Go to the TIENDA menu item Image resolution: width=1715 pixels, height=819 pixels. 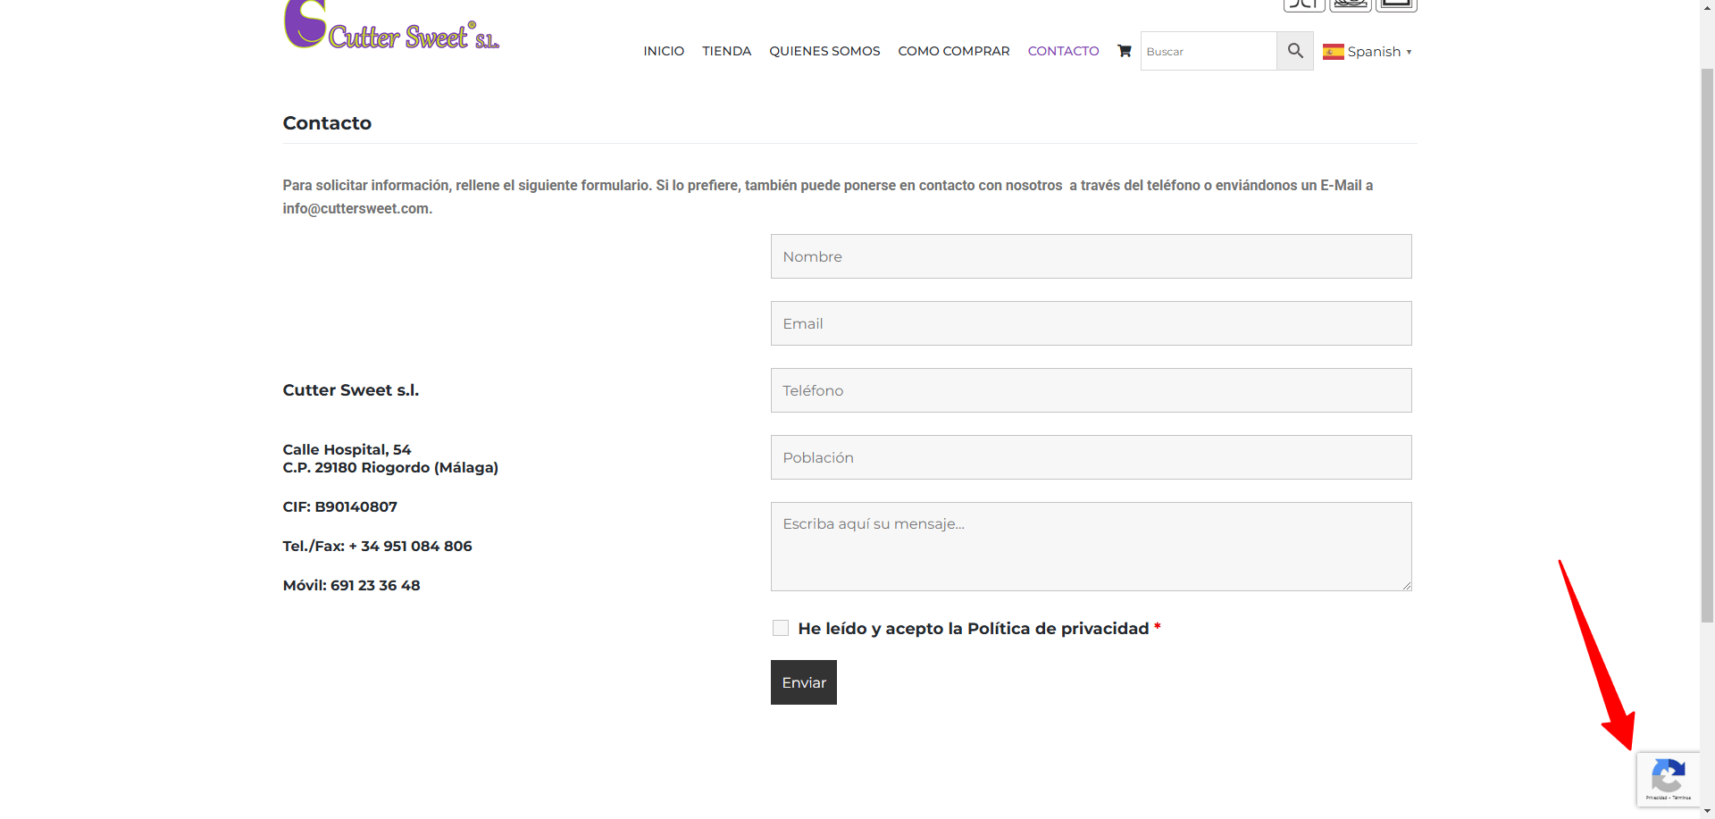[x=726, y=51]
